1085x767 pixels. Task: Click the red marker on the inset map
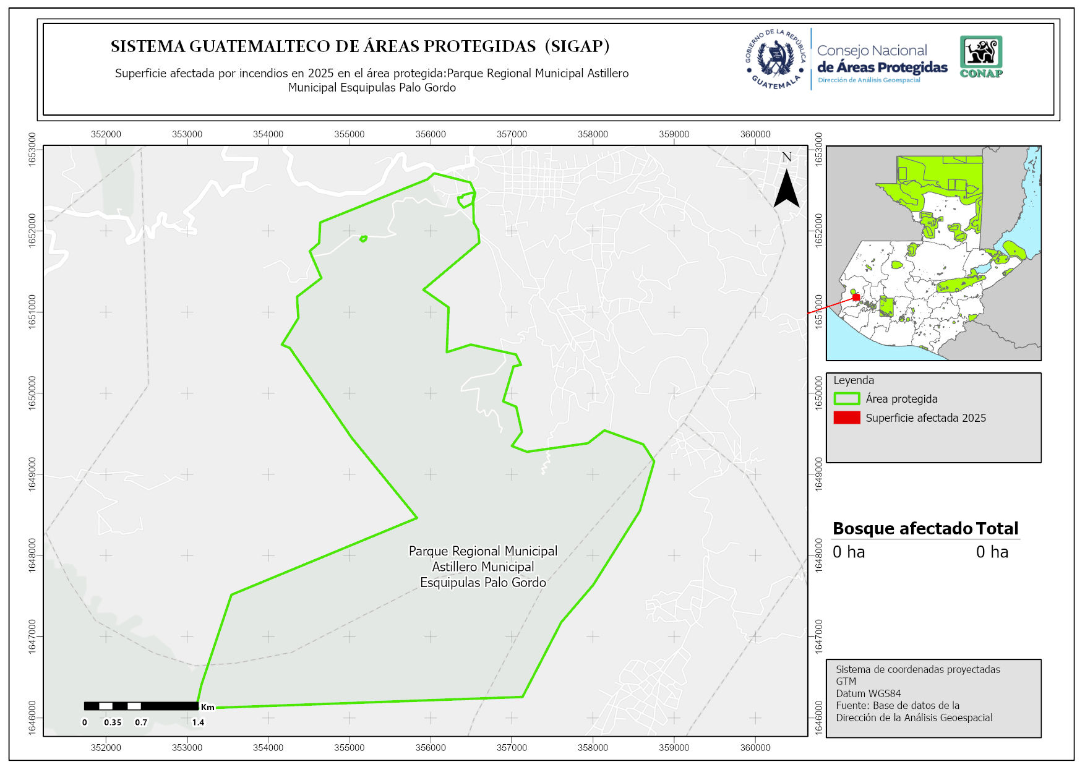pos(856,298)
